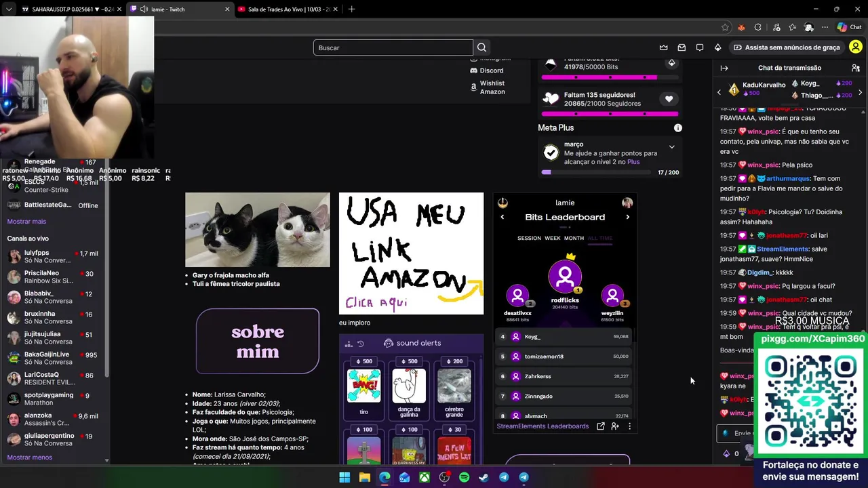This screenshot has height=488, width=868.
Task: Open Spotify from the taskbar
Action: [464, 477]
